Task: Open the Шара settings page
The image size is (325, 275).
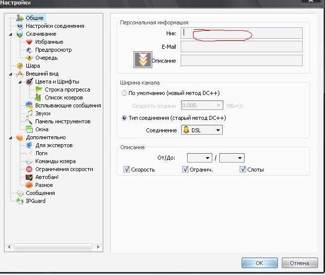Action: point(33,66)
